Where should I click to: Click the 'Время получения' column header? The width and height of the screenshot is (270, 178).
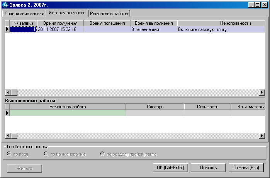point(60,23)
